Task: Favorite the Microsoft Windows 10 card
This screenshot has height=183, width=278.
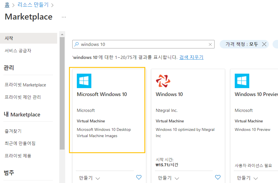Action: [x=139, y=177]
